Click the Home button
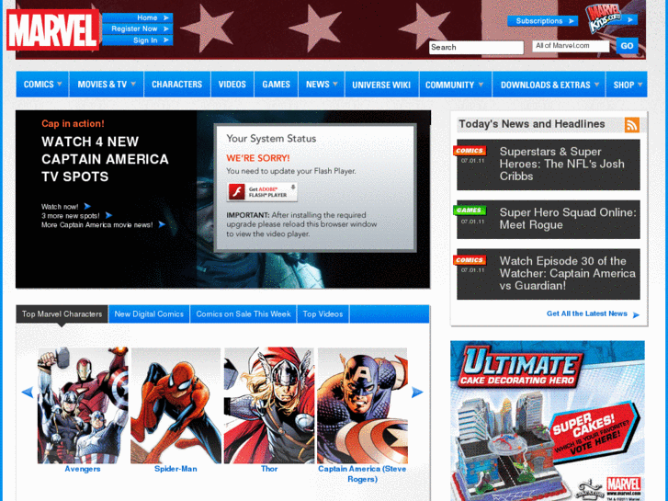 (138, 17)
